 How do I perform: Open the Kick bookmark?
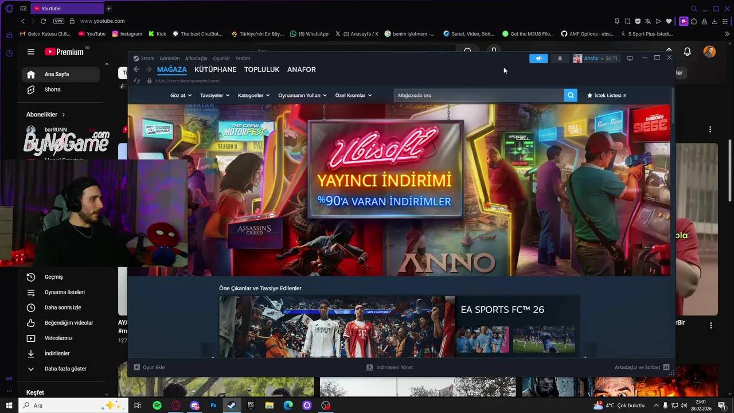[157, 34]
